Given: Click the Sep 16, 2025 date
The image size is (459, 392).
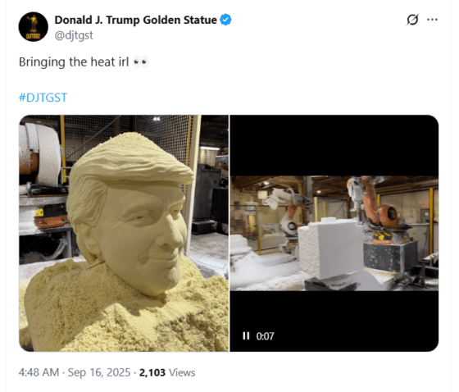Looking at the screenshot, I should [99, 372].
